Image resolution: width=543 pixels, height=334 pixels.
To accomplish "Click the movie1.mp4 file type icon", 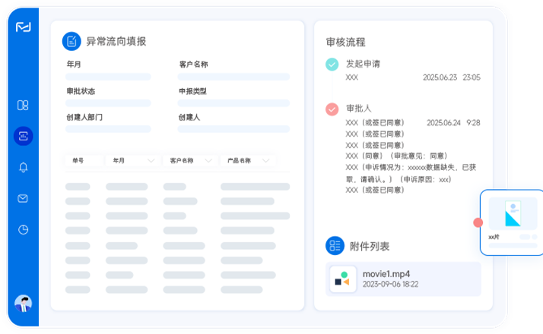I will (x=344, y=279).
